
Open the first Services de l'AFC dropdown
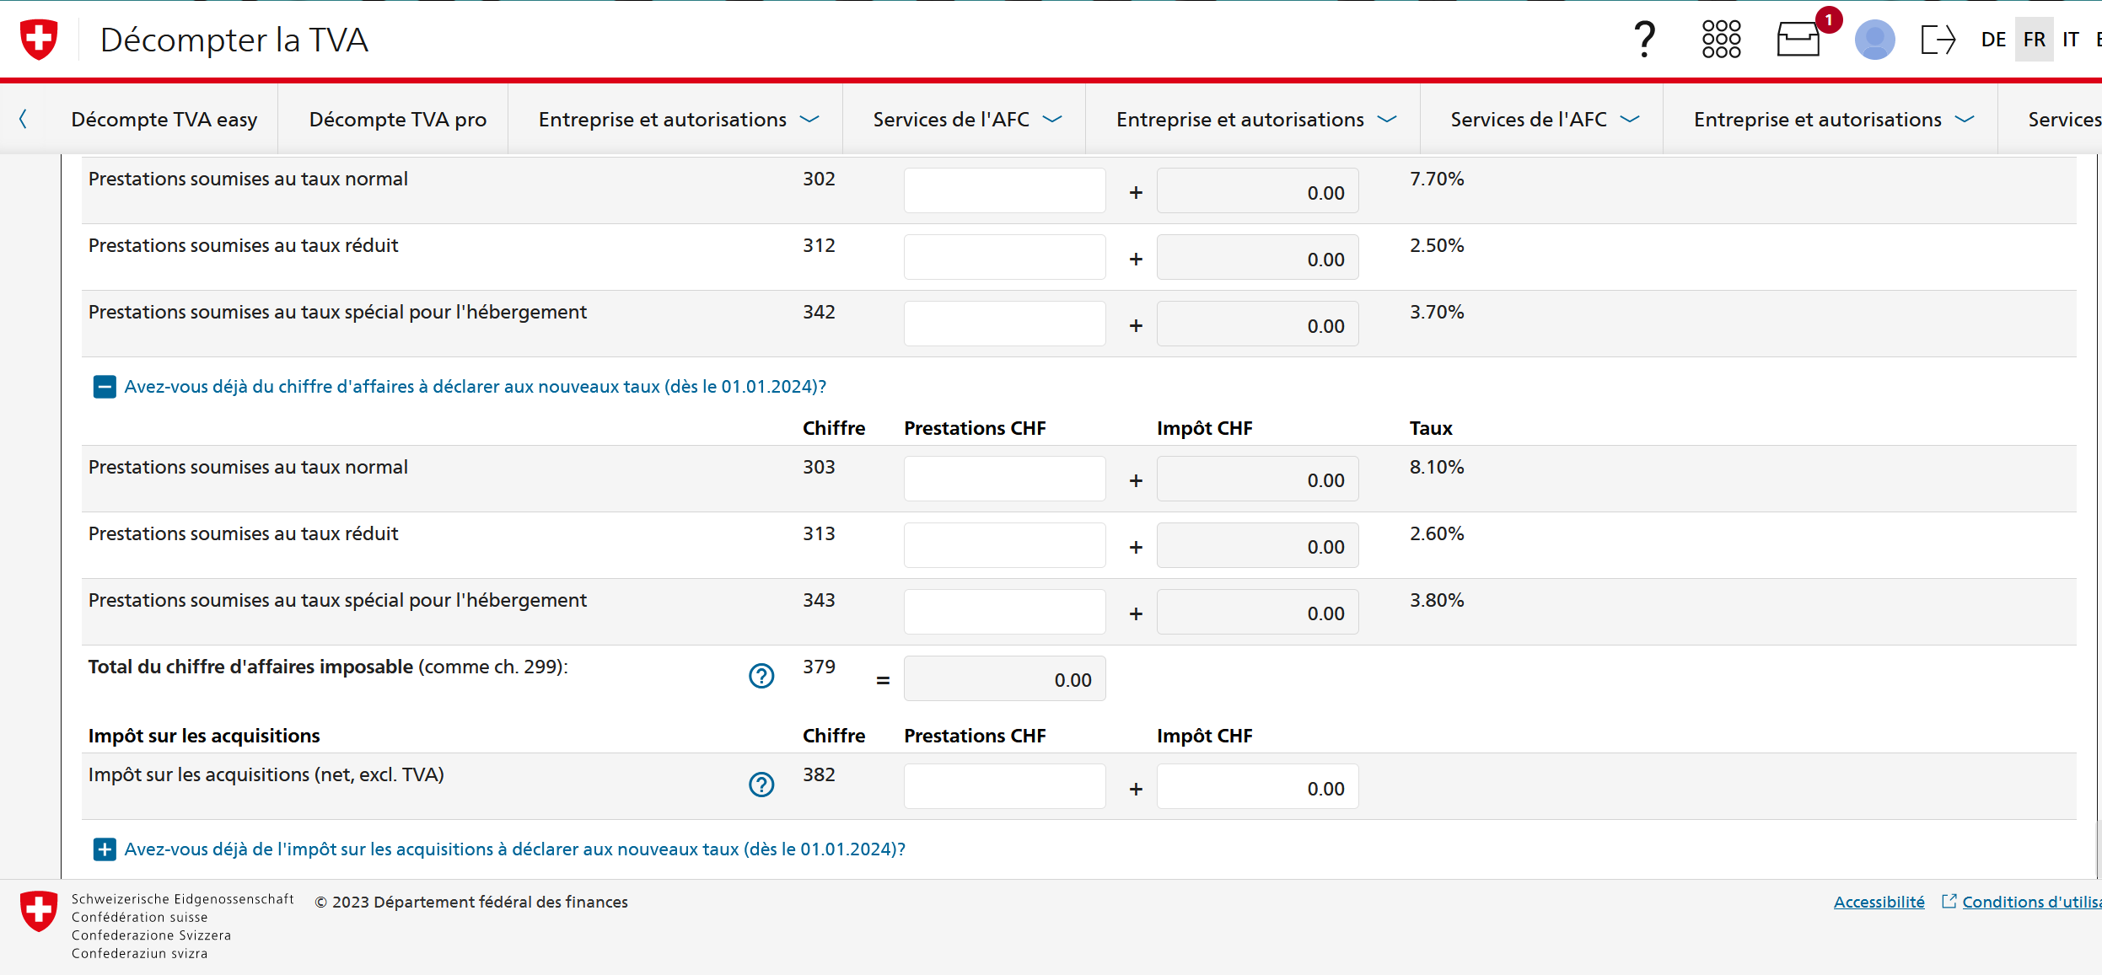tap(966, 120)
